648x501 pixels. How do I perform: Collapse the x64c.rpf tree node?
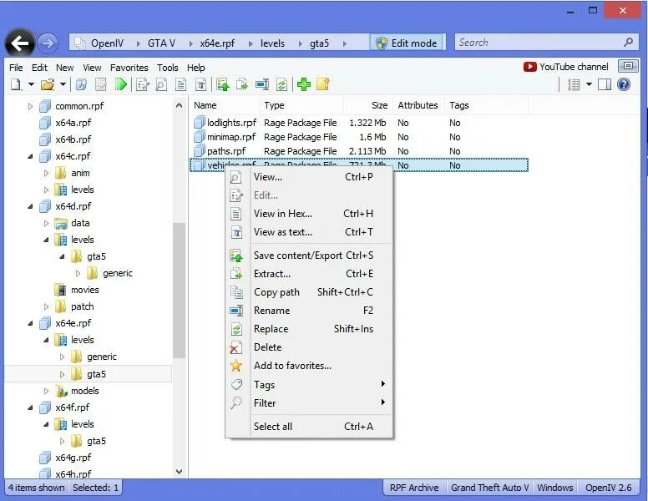[x=30, y=156]
